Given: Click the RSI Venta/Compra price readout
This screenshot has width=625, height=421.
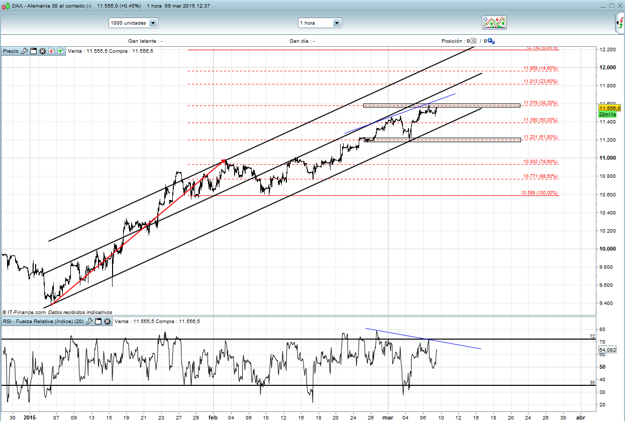Looking at the screenshot, I should pos(157,322).
